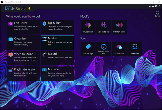Image resolution: width=162 pixels, height=110 pixels.
Task: Click the 'Playlist Generator' title text
Action: coord(25,69)
